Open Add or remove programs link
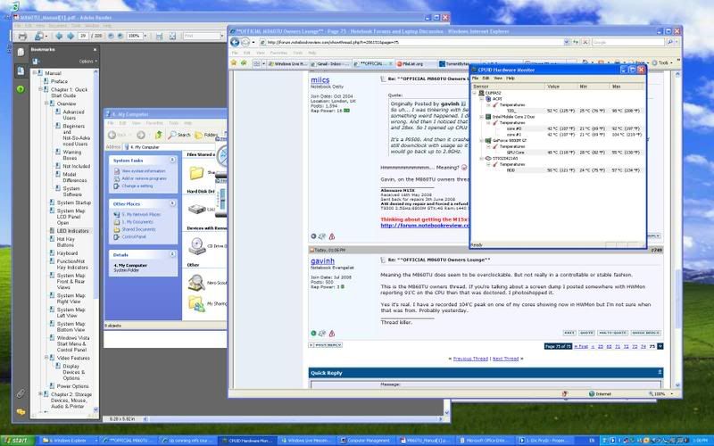 coord(144,178)
